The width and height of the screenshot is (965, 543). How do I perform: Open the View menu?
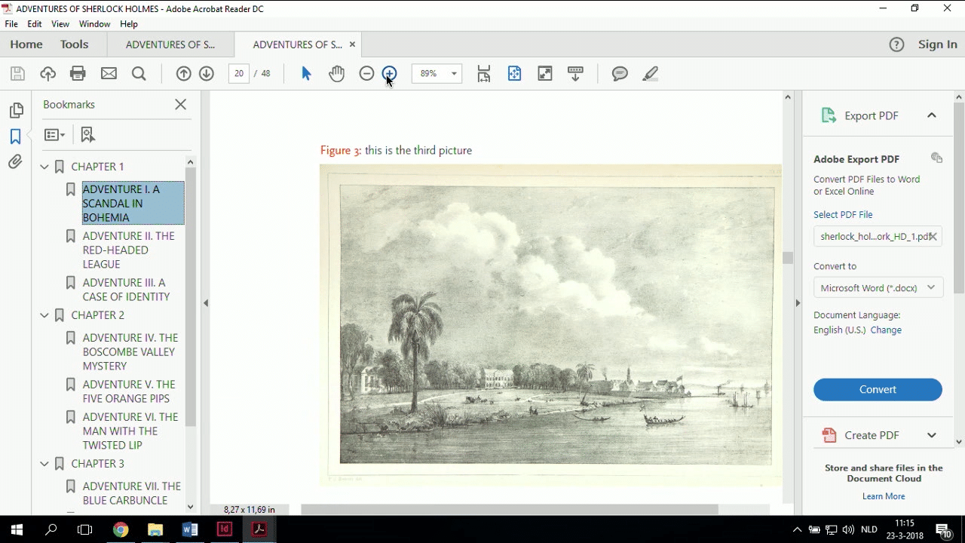[60, 24]
